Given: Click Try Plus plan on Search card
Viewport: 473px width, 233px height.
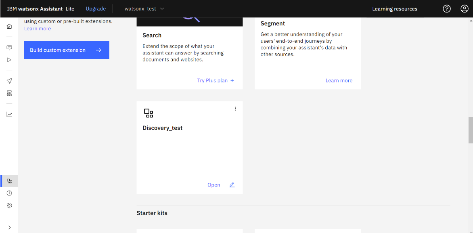Looking at the screenshot, I should coord(215,80).
